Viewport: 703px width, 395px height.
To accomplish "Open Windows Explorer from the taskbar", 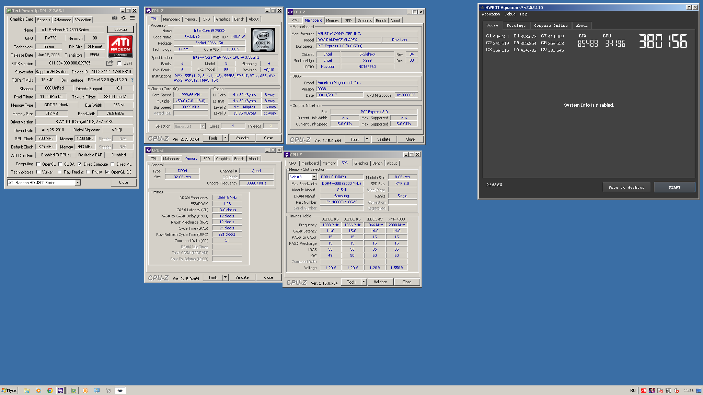I will pyautogui.click(x=27, y=391).
